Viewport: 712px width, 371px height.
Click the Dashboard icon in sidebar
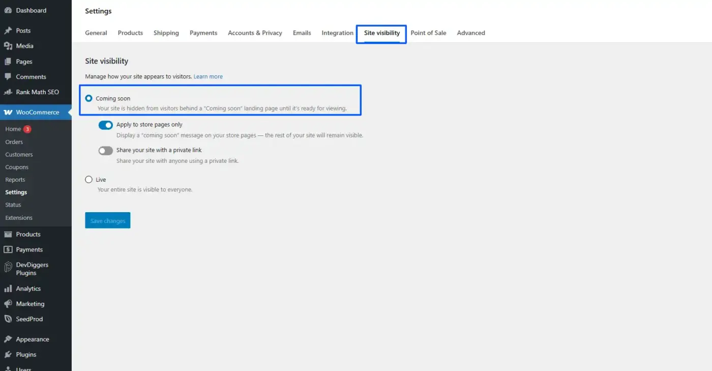click(x=8, y=10)
